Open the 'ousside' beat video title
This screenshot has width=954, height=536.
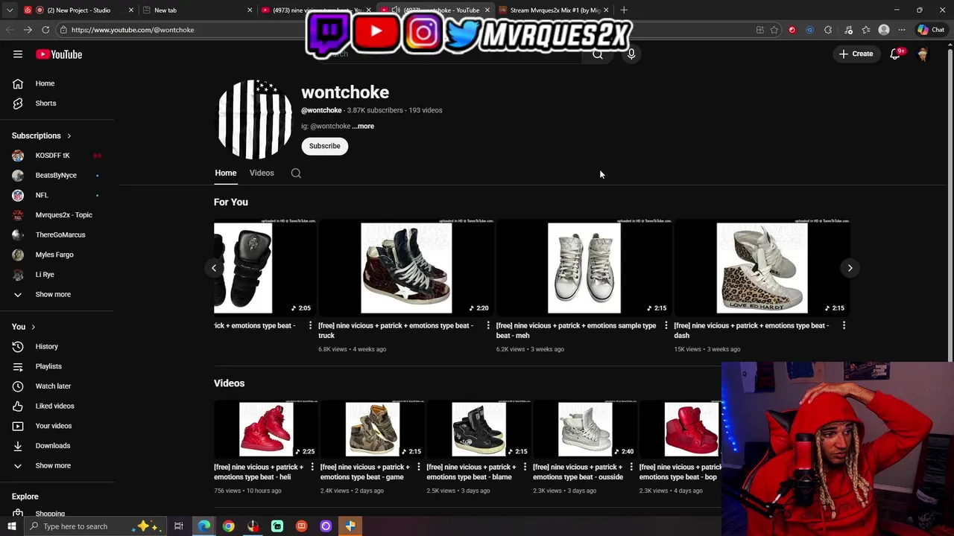[578, 472]
